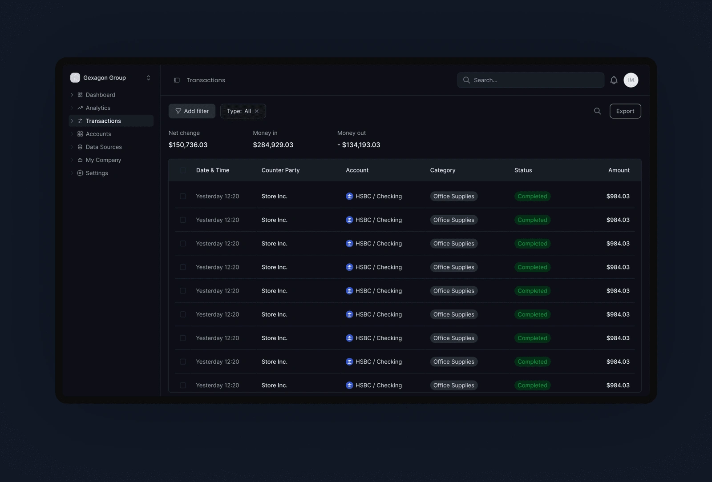This screenshot has width=712, height=482.
Task: Click HSBC bank icon in the fifth row
Action: 349,291
